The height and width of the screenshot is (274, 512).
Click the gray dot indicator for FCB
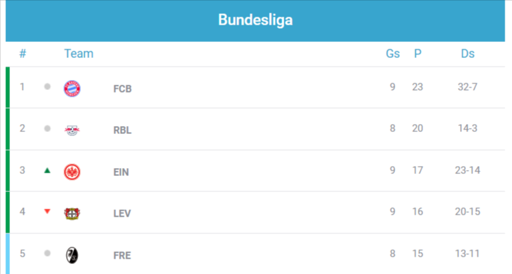point(47,87)
